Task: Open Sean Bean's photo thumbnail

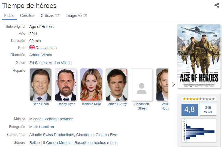Action: tap(40, 85)
